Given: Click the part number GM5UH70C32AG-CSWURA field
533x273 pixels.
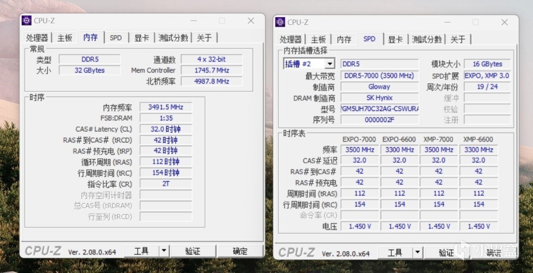Looking at the screenshot, I should 380,109.
